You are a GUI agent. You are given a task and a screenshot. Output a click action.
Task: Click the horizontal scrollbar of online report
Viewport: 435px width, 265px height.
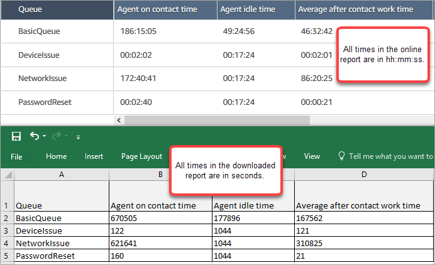pos(251,119)
